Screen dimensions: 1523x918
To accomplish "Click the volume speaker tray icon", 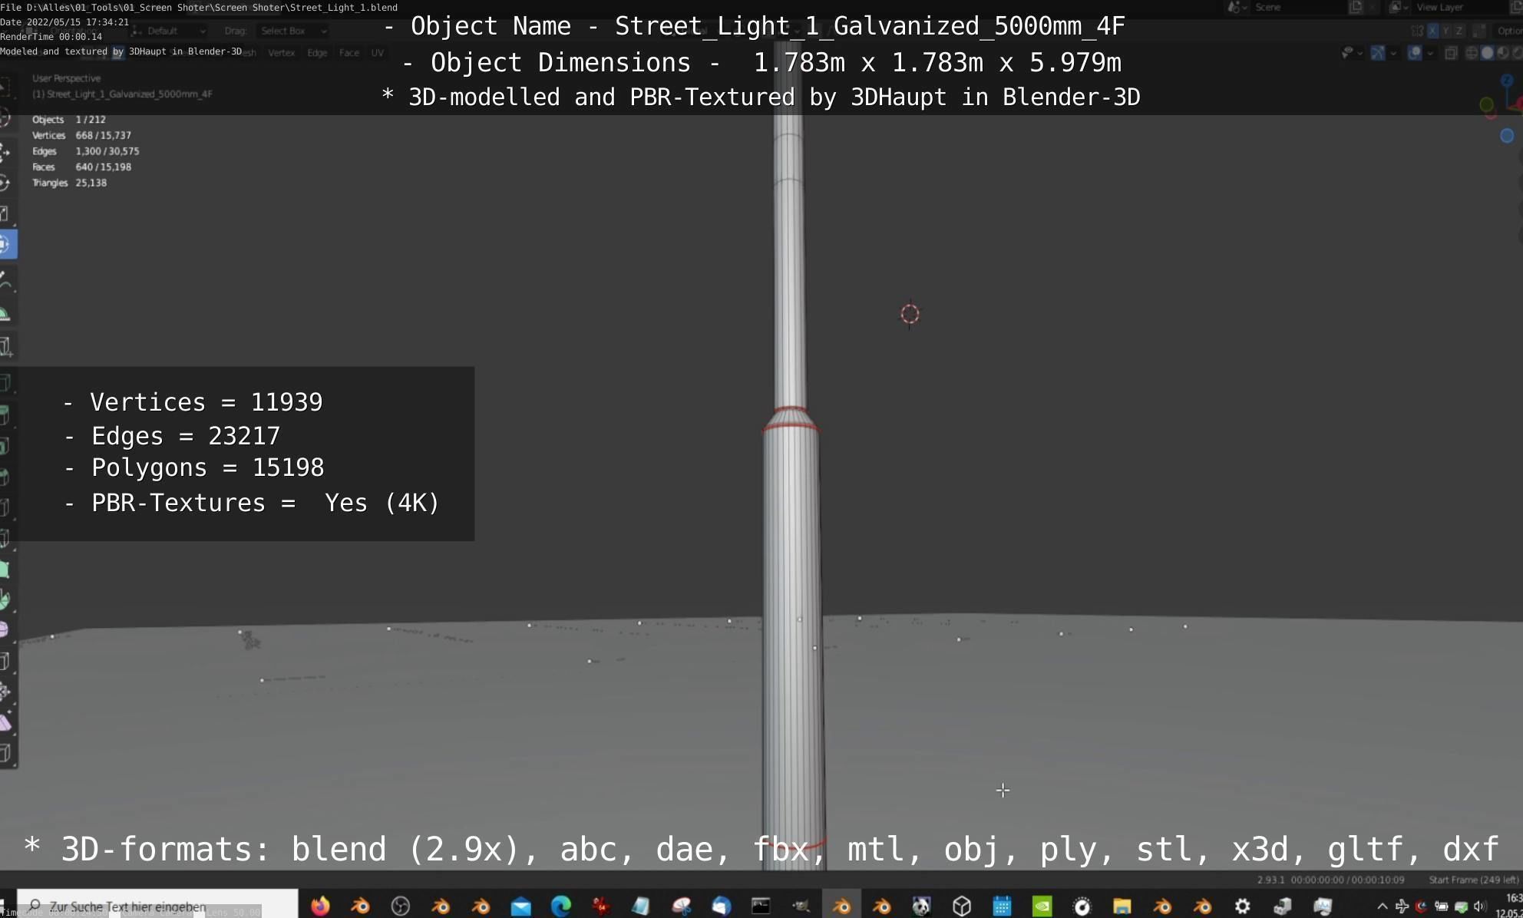I will [1480, 906].
